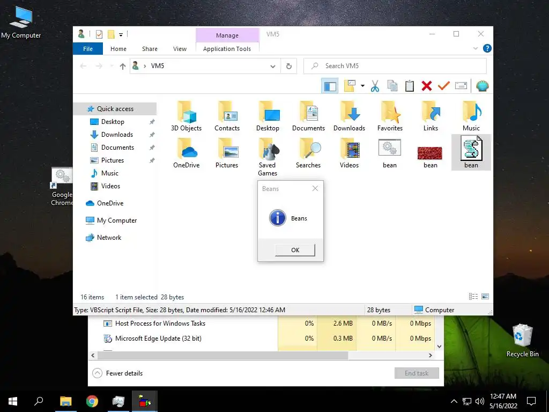
Task: Expand path chevron before VM5 in address bar
Action: click(x=145, y=66)
